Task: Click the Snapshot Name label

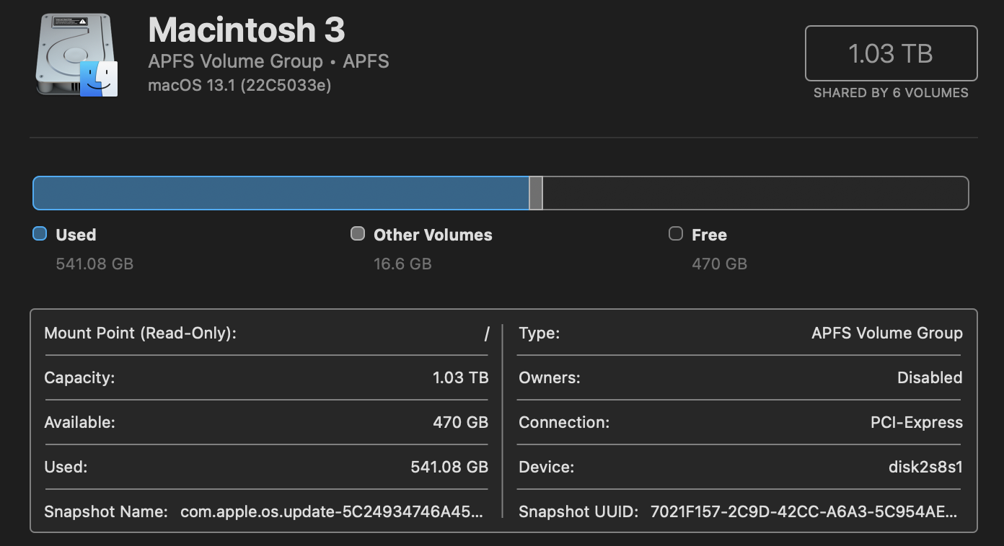Action: coord(106,512)
